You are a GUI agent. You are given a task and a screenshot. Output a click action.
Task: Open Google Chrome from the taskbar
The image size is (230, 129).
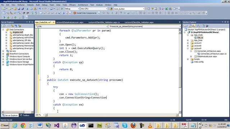click(x=23, y=125)
